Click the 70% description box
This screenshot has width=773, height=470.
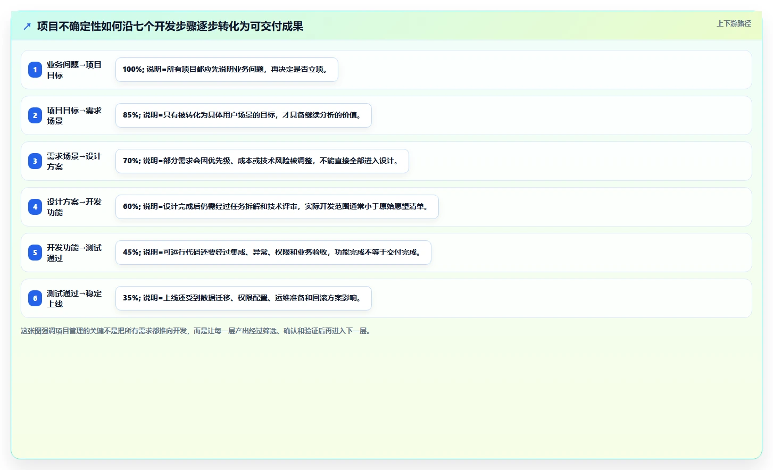262,161
